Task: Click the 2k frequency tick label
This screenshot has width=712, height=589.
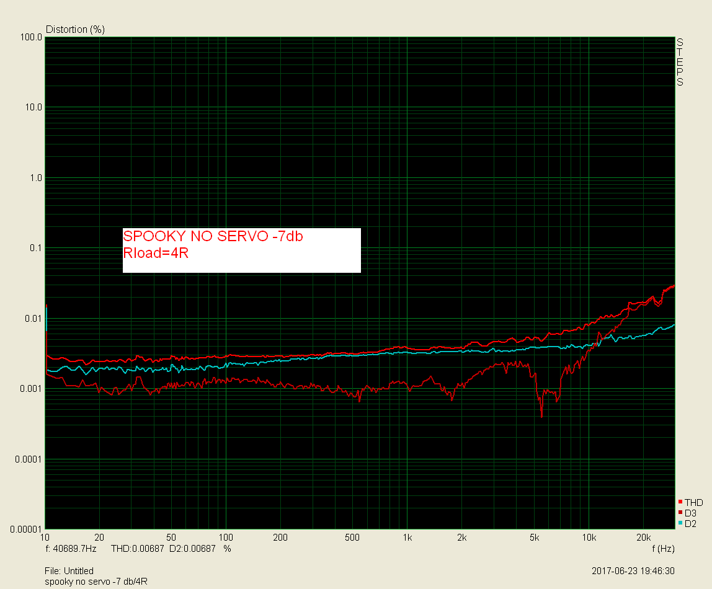Action: [462, 538]
